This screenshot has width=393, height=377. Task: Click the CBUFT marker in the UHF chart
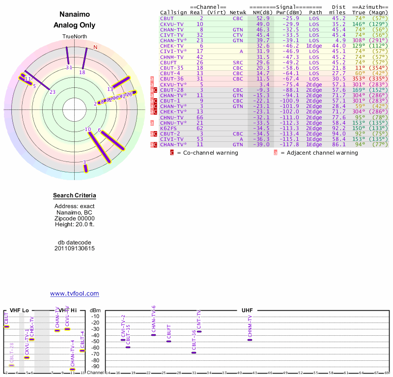[x=169, y=342]
